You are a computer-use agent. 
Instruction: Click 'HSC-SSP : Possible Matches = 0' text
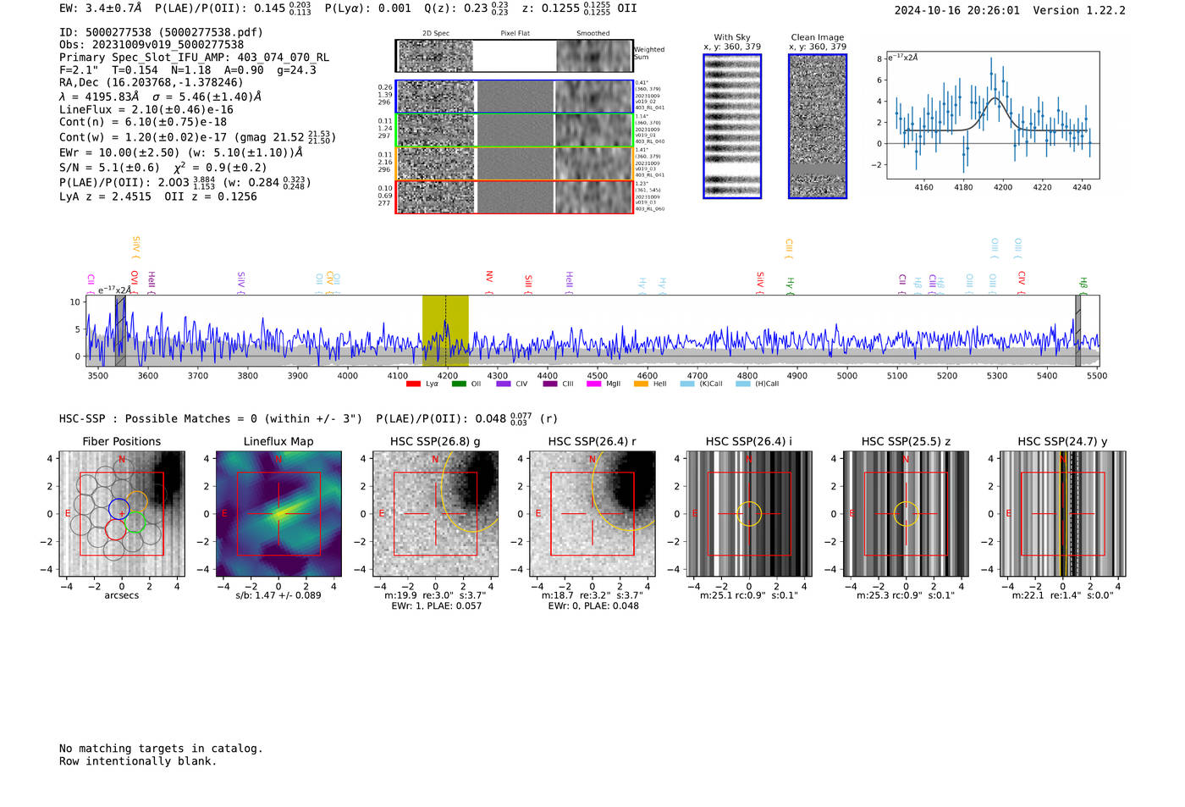pos(158,418)
